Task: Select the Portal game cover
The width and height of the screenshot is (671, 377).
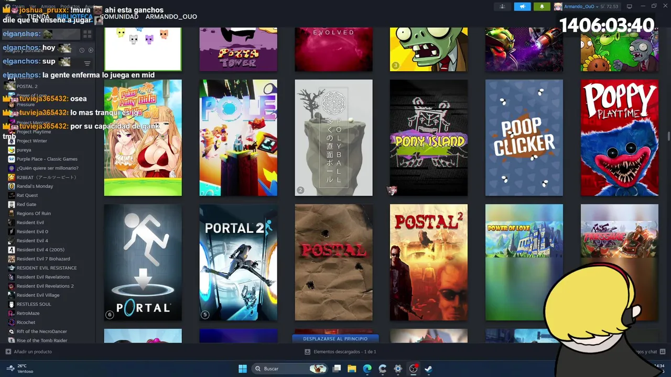Action: pos(143,262)
